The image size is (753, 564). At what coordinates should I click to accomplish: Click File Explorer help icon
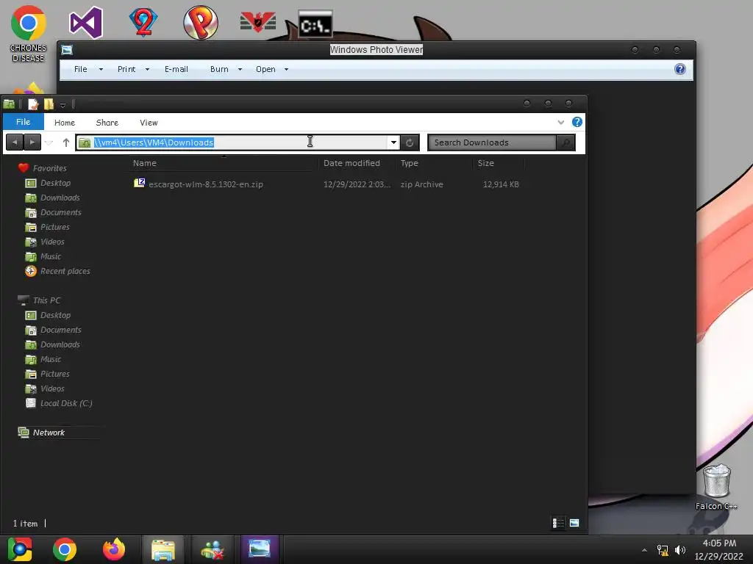click(x=577, y=123)
